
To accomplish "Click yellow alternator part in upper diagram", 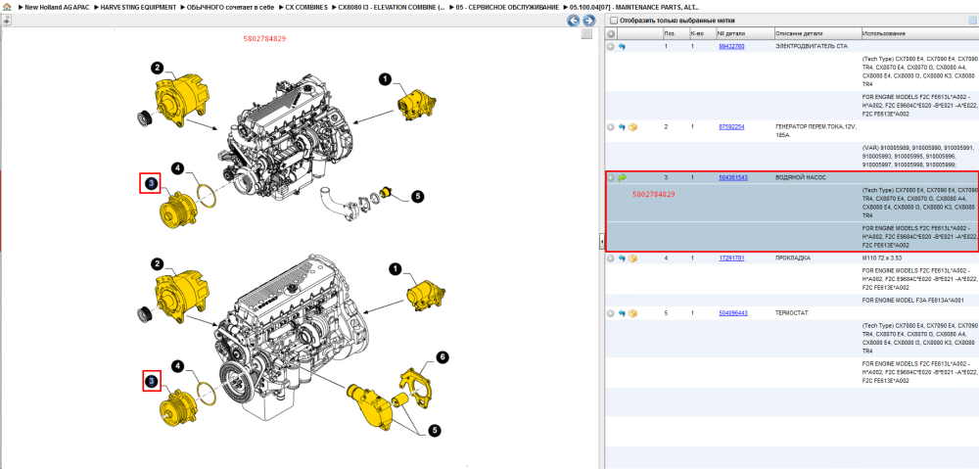I will click(180, 100).
